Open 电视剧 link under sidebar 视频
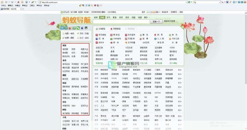 pyautogui.click(x=65, y=49)
